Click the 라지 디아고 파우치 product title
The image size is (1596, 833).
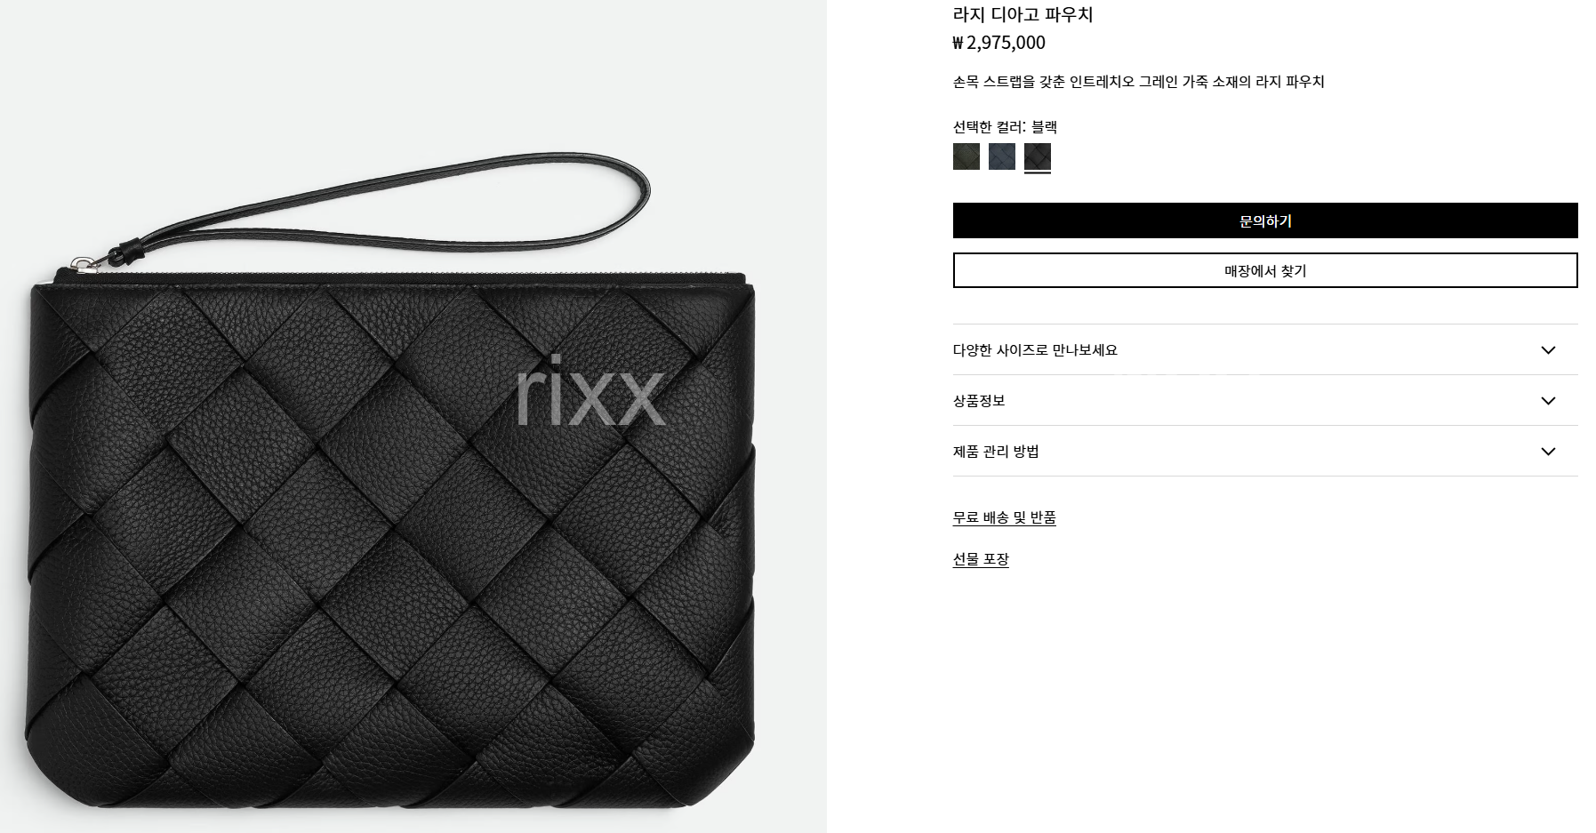click(1023, 14)
